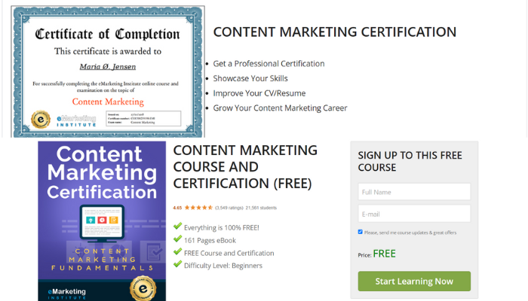Click checkmark beside 161 Pages eBook
This screenshot has height=301, width=528.
(178, 239)
